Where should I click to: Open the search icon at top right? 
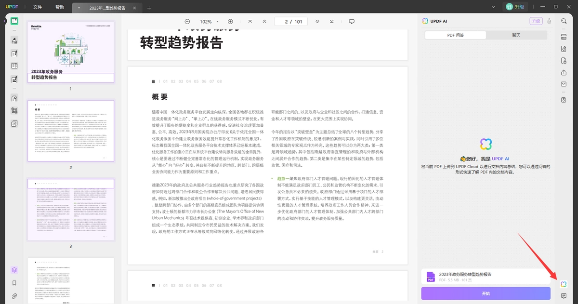(564, 21)
